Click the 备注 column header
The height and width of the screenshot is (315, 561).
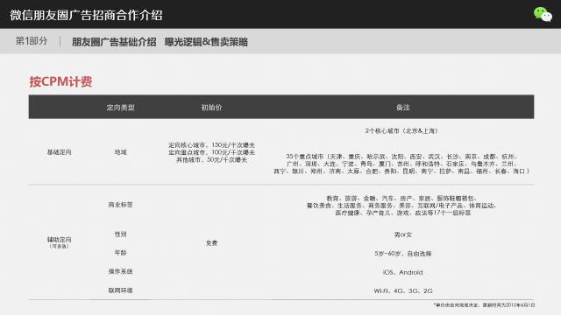(x=403, y=107)
